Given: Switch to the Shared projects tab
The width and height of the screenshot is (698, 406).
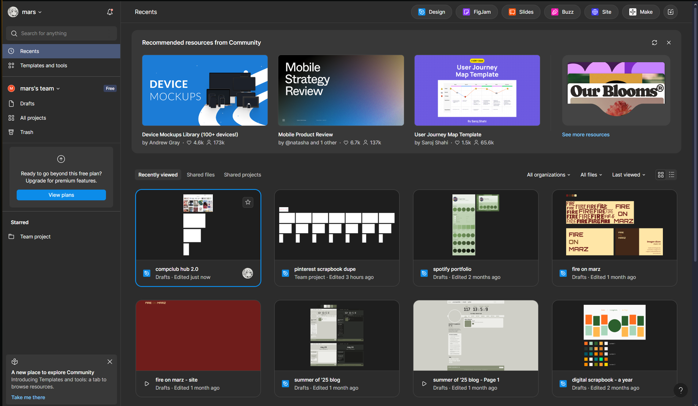Looking at the screenshot, I should coord(242,175).
